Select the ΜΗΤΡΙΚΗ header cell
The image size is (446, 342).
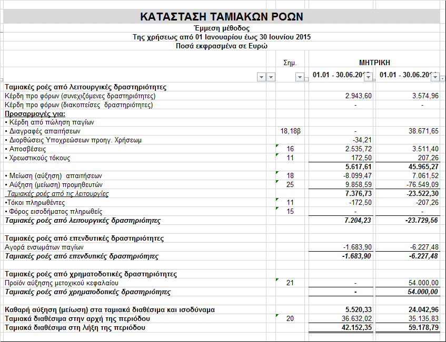[x=374, y=63]
